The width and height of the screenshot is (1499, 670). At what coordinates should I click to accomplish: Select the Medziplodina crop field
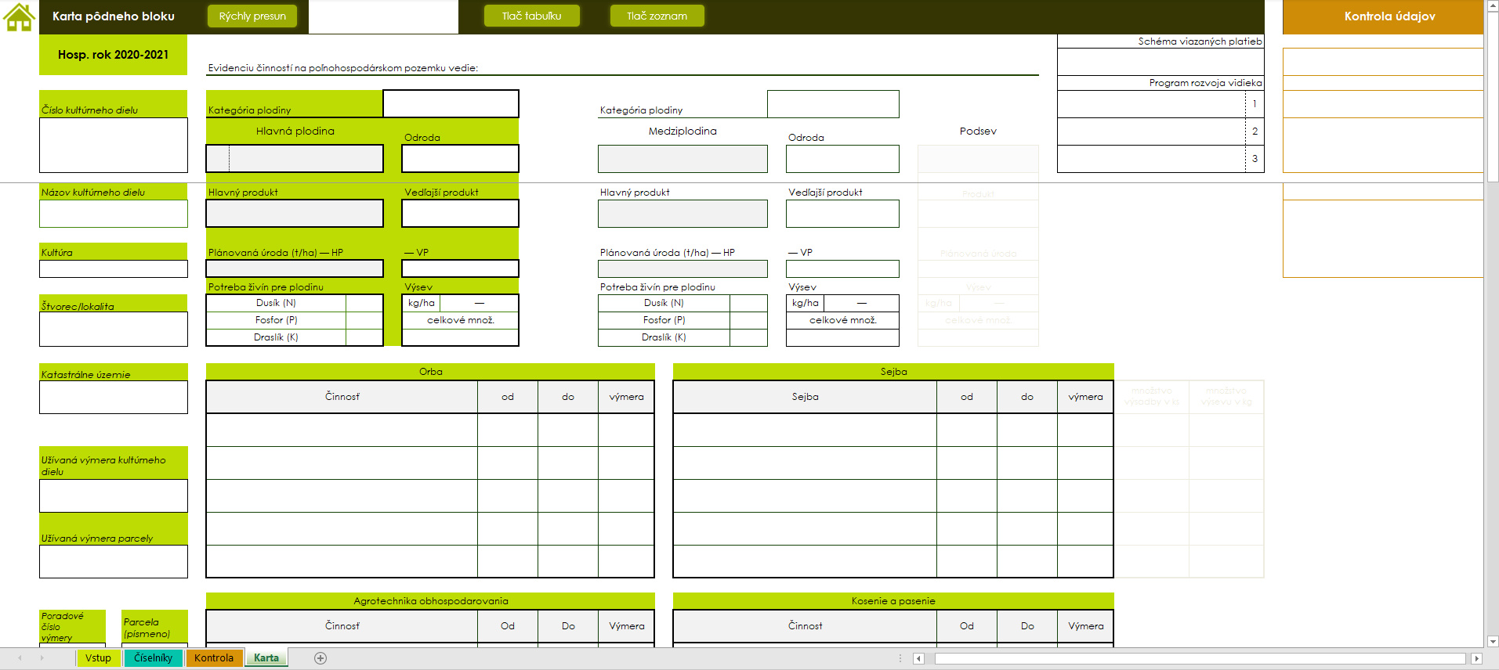683,159
